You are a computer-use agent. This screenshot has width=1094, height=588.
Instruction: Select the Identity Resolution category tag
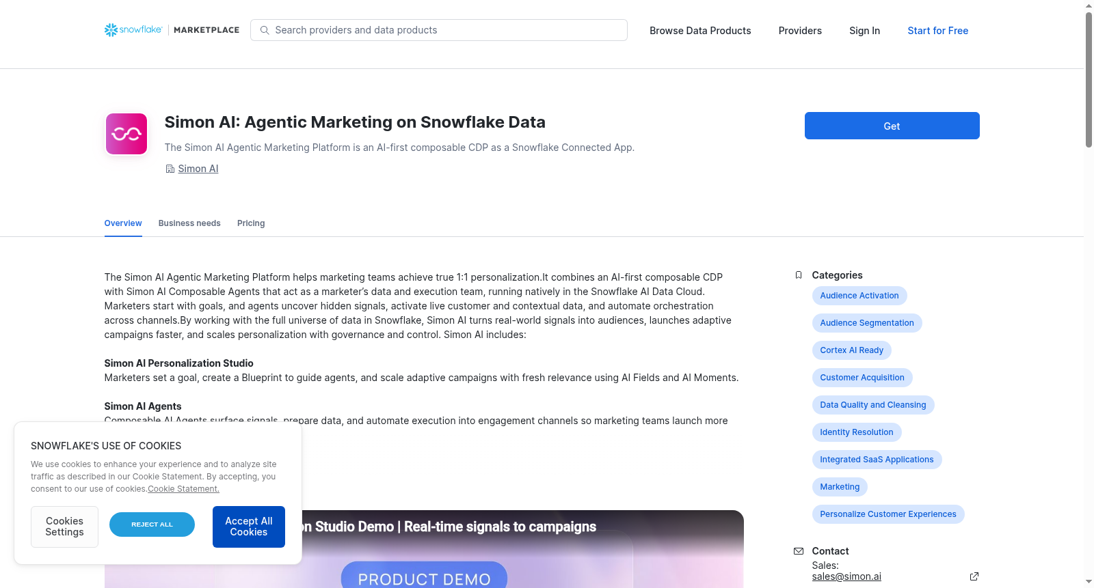(857, 432)
